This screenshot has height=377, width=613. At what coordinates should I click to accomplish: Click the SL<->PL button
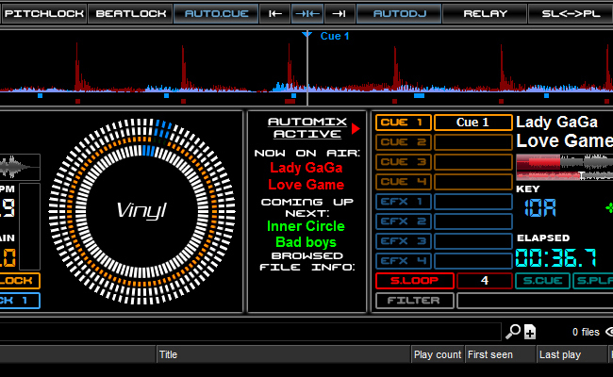[571, 14]
